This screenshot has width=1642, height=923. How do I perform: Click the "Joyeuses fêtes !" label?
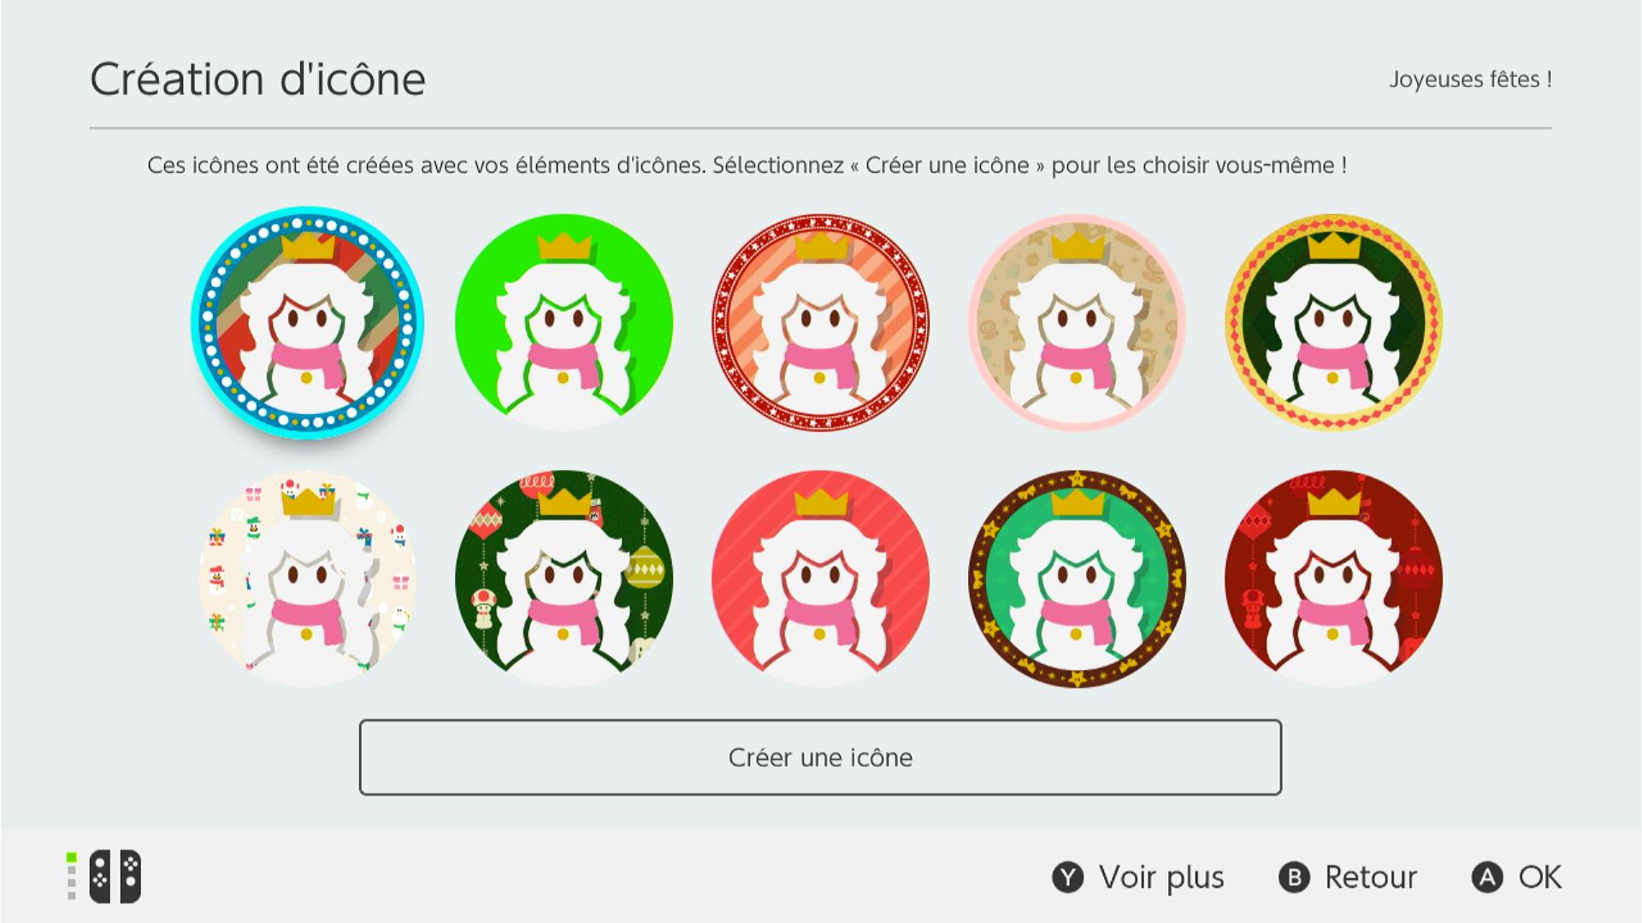pyautogui.click(x=1469, y=79)
